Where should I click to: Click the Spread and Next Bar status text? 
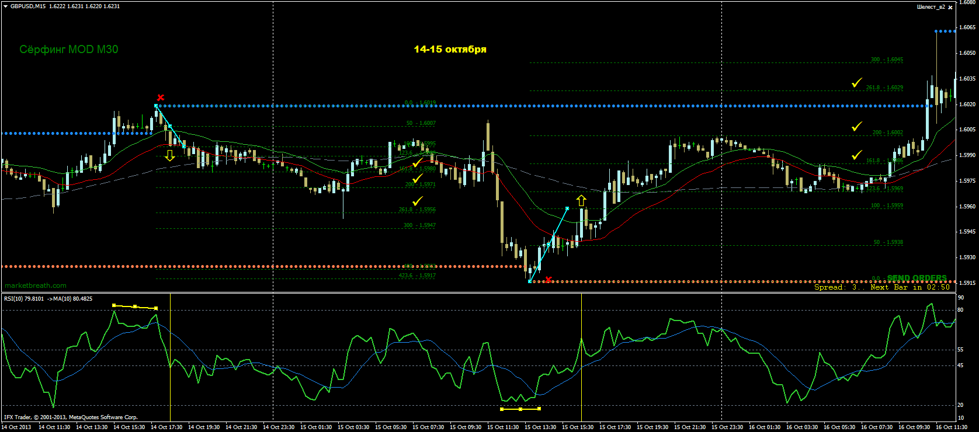[882, 287]
